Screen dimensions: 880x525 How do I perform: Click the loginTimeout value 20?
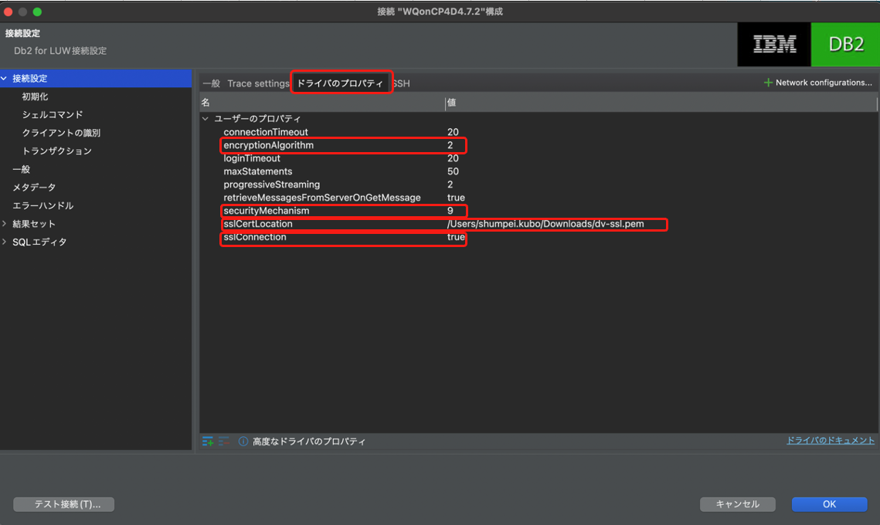click(453, 158)
